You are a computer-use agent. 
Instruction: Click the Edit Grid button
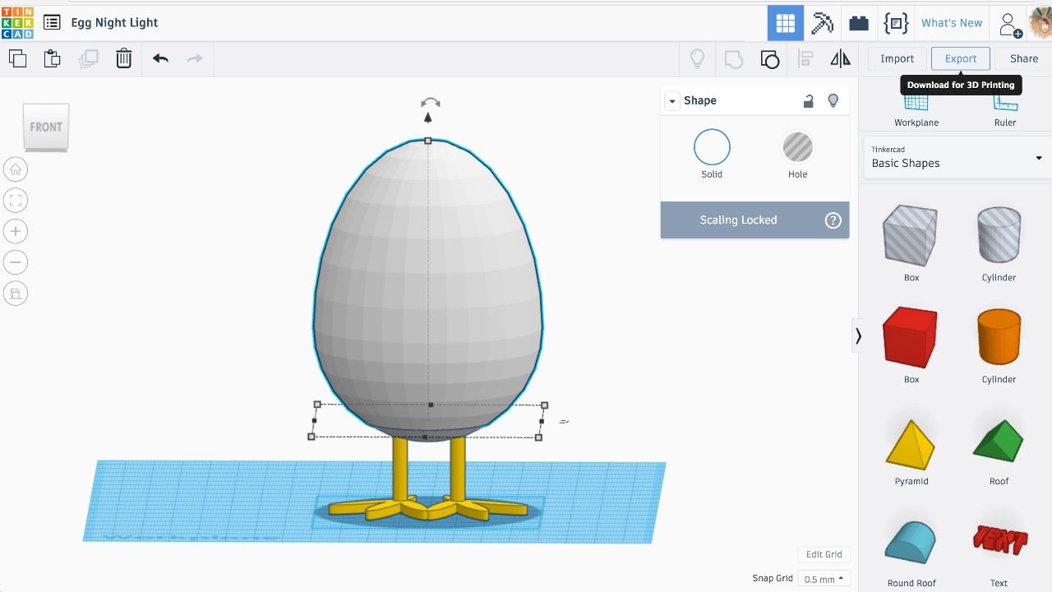coord(824,554)
